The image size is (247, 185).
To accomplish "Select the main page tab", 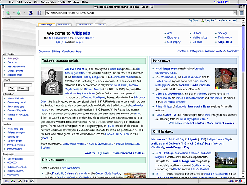I will pos(46,25).
